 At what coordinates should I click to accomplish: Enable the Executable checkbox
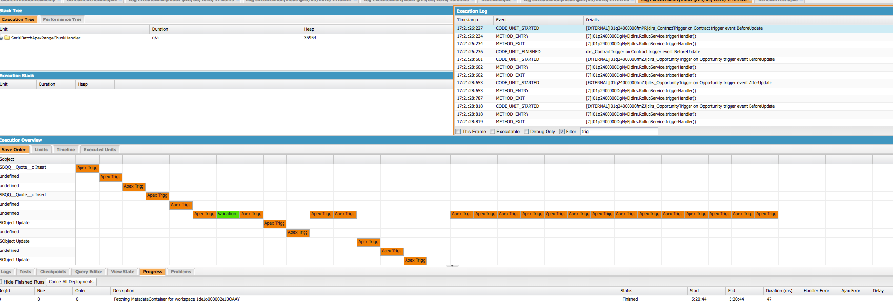pos(492,131)
